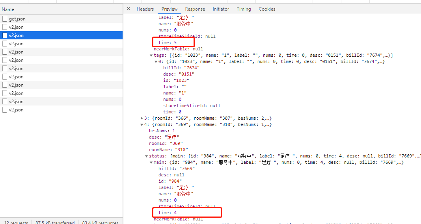Click desc "足疗" under besNums
Viewport: 421px width, 224px height.
coord(164,137)
